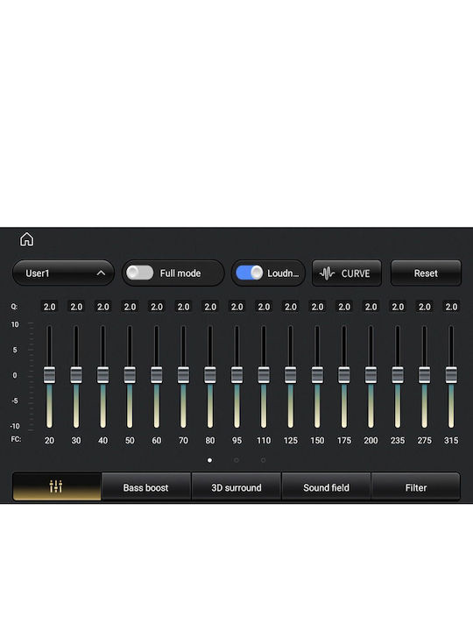Click the Reset button
The image size is (473, 631).
(426, 273)
